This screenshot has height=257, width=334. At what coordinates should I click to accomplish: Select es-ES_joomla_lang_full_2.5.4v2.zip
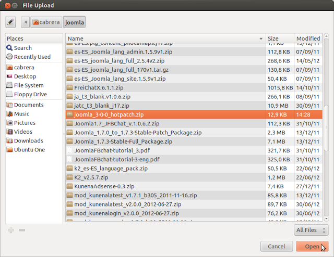pyautogui.click(x=194, y=61)
